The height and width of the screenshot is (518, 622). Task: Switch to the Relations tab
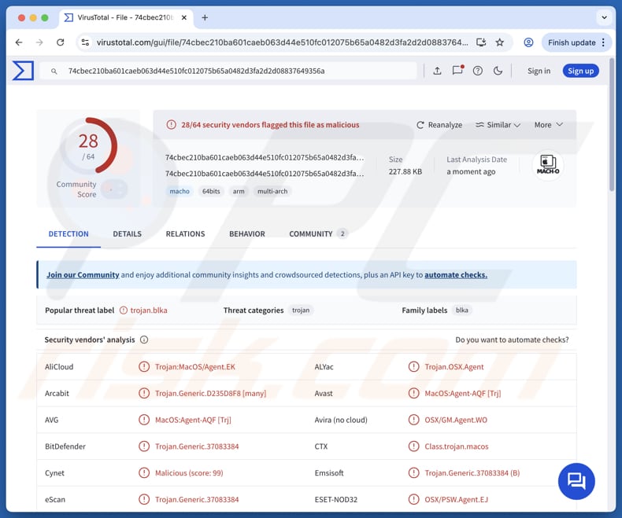[x=185, y=233]
